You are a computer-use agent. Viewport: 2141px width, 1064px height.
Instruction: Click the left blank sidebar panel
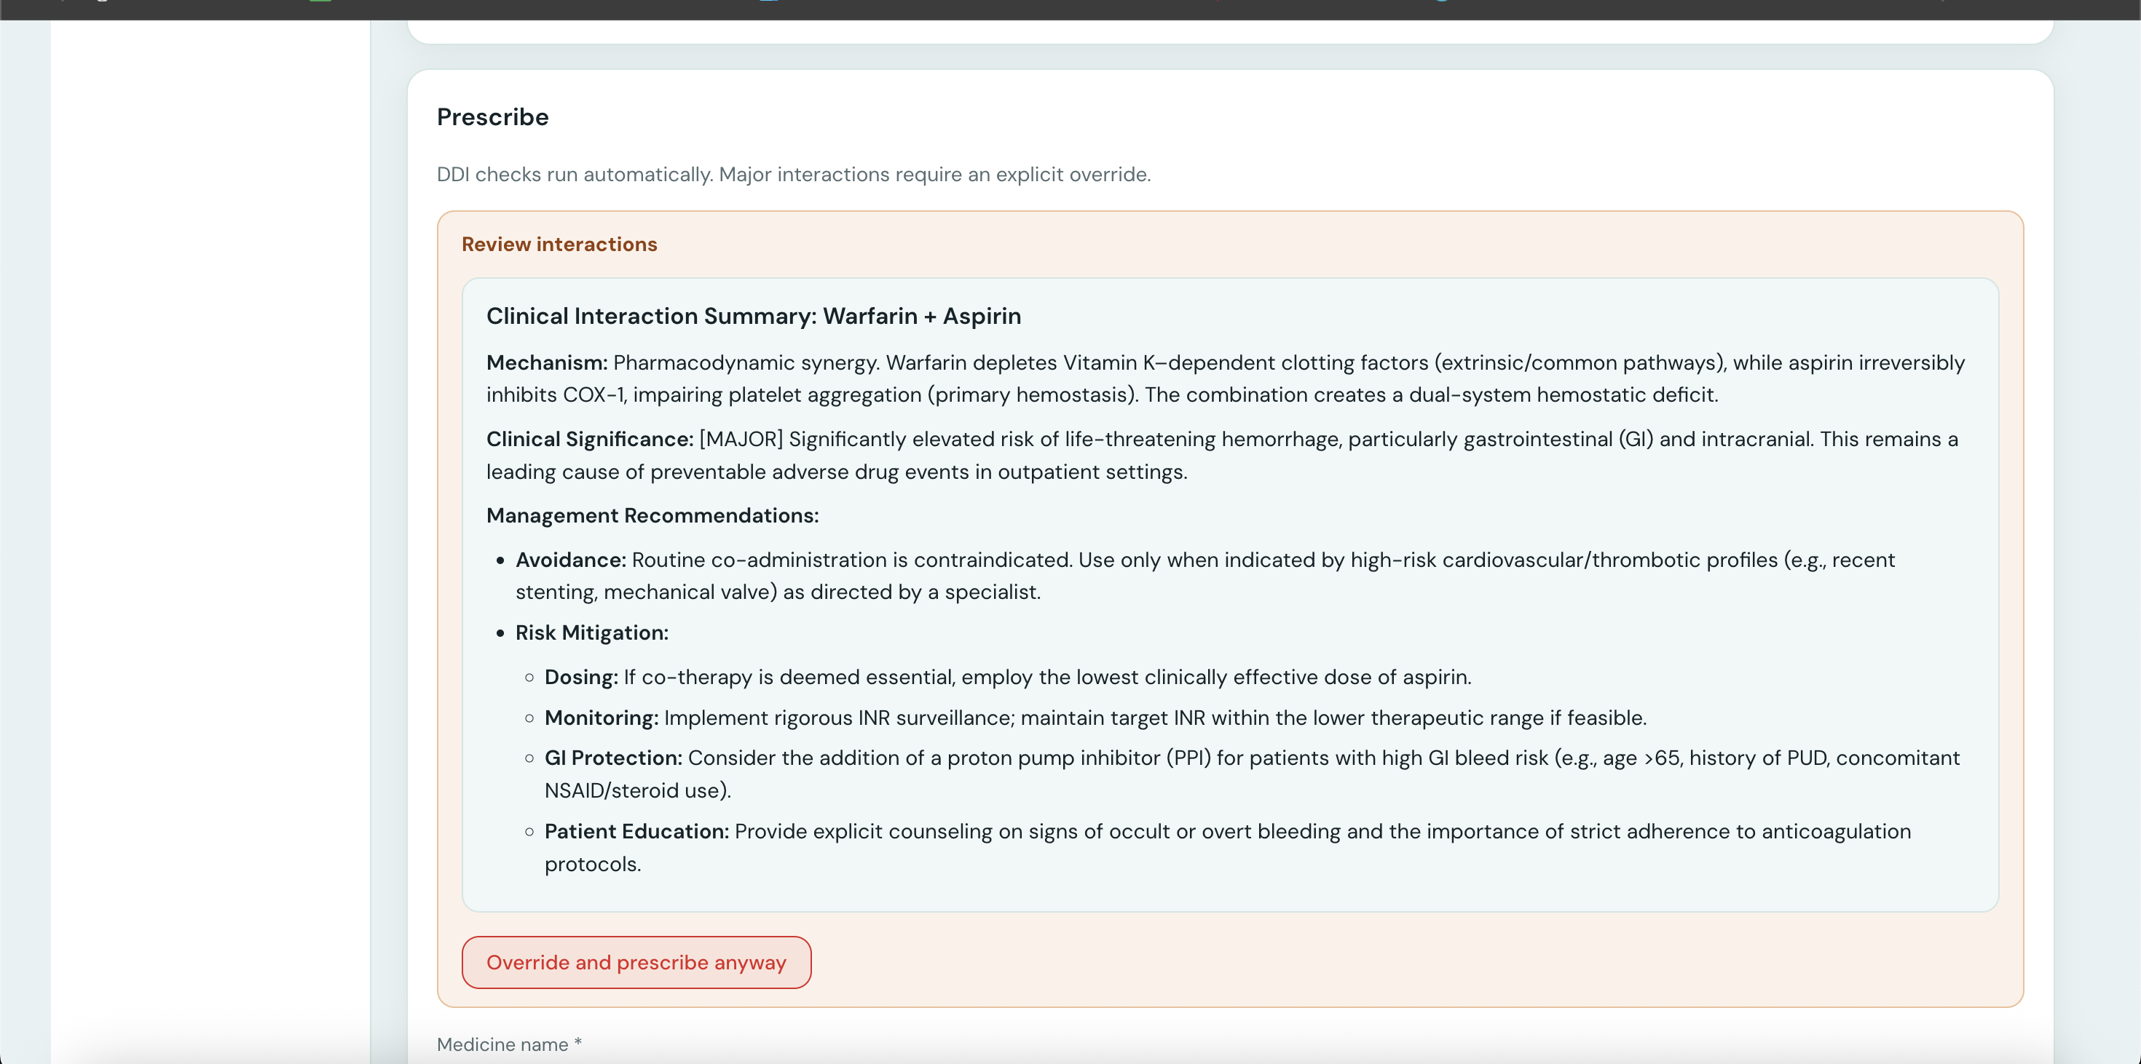pyautogui.click(x=210, y=531)
